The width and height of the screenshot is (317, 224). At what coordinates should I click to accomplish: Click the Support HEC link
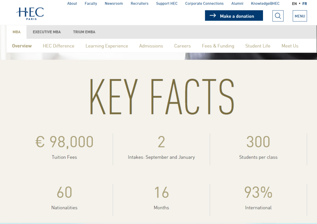pos(167,4)
